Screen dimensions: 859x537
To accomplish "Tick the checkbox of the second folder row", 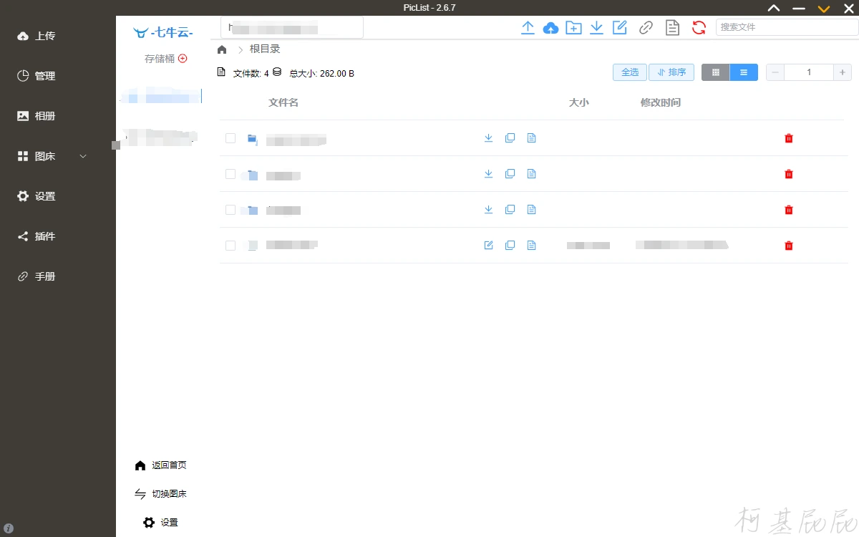I will point(230,174).
